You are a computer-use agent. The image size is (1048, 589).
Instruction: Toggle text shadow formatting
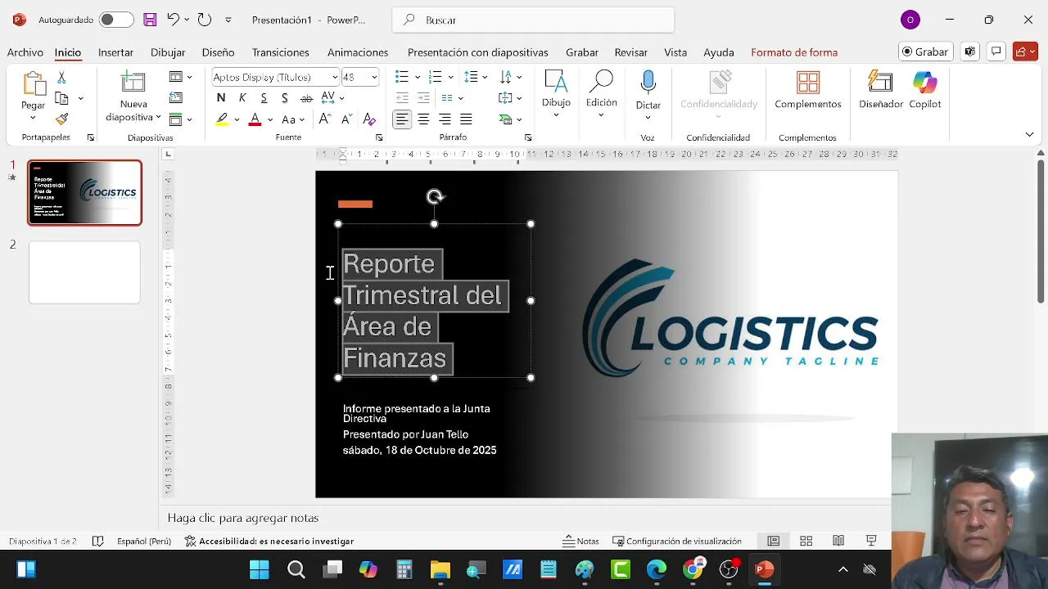click(x=285, y=98)
